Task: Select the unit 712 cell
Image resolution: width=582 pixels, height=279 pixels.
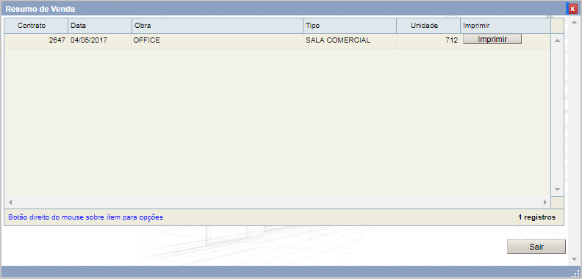Action: [428, 40]
